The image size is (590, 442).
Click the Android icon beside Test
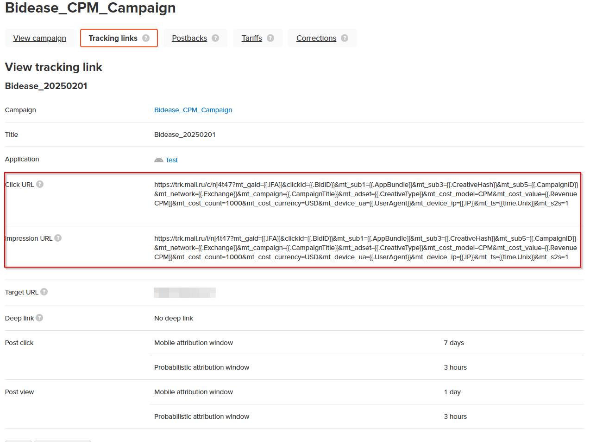(x=159, y=160)
